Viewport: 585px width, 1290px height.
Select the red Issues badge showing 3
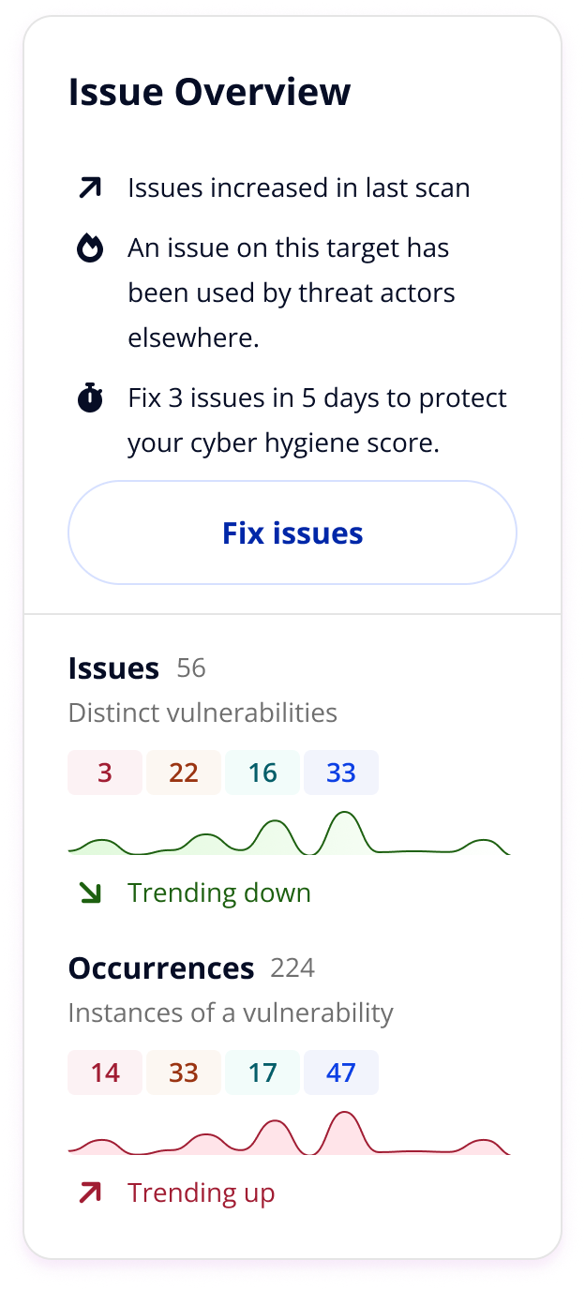(105, 773)
